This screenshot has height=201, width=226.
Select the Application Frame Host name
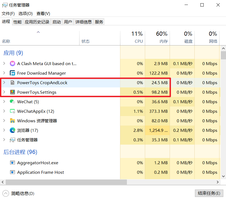[x=41, y=172]
